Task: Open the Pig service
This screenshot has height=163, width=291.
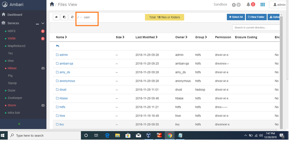Action: coord(10,76)
